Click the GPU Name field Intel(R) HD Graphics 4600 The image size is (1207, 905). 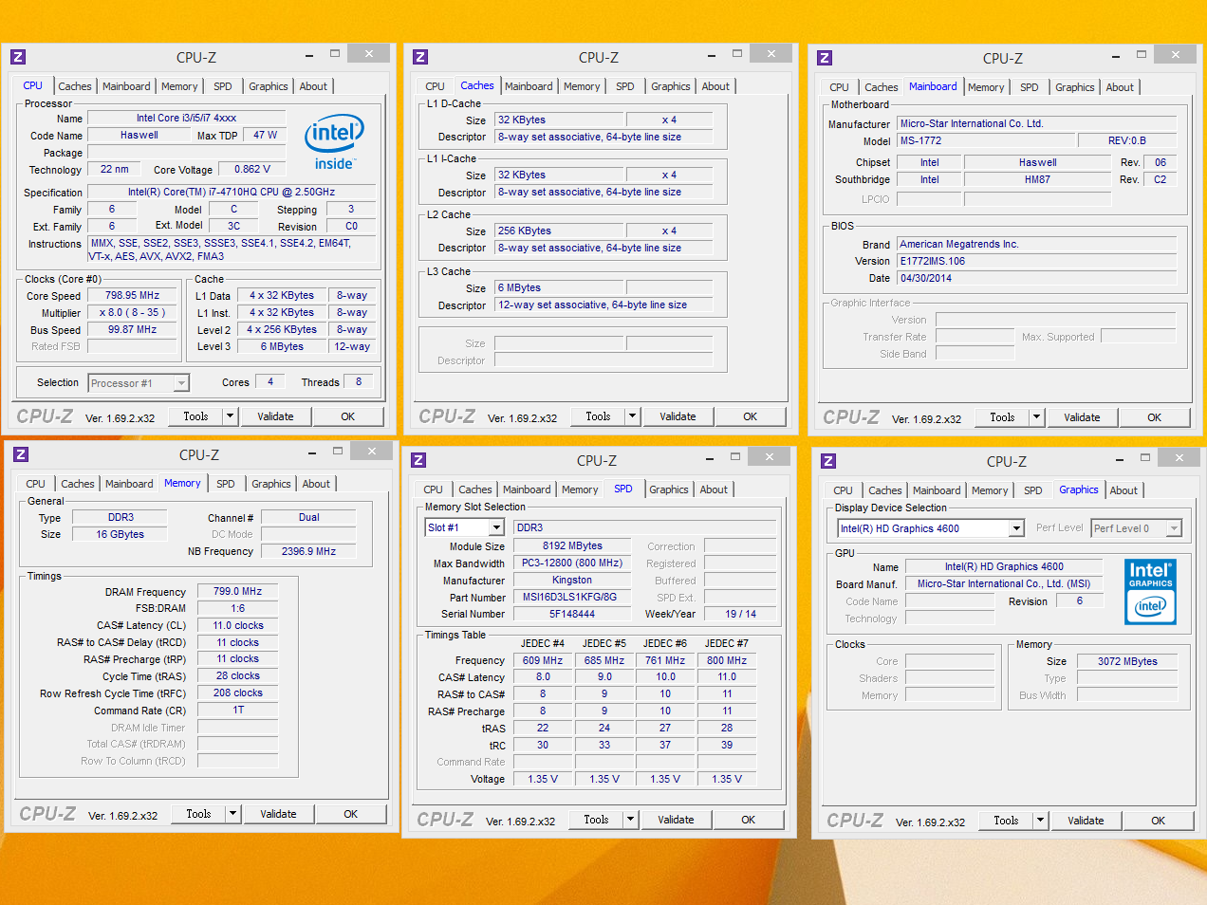pos(1004,566)
